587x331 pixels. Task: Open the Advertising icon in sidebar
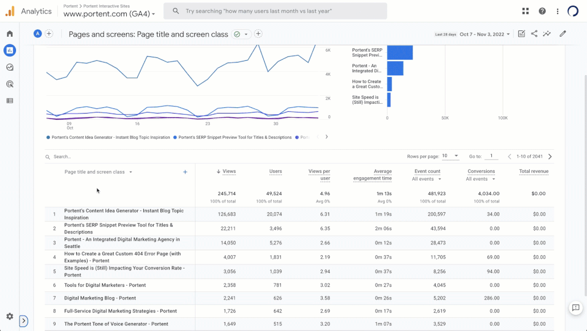click(10, 84)
